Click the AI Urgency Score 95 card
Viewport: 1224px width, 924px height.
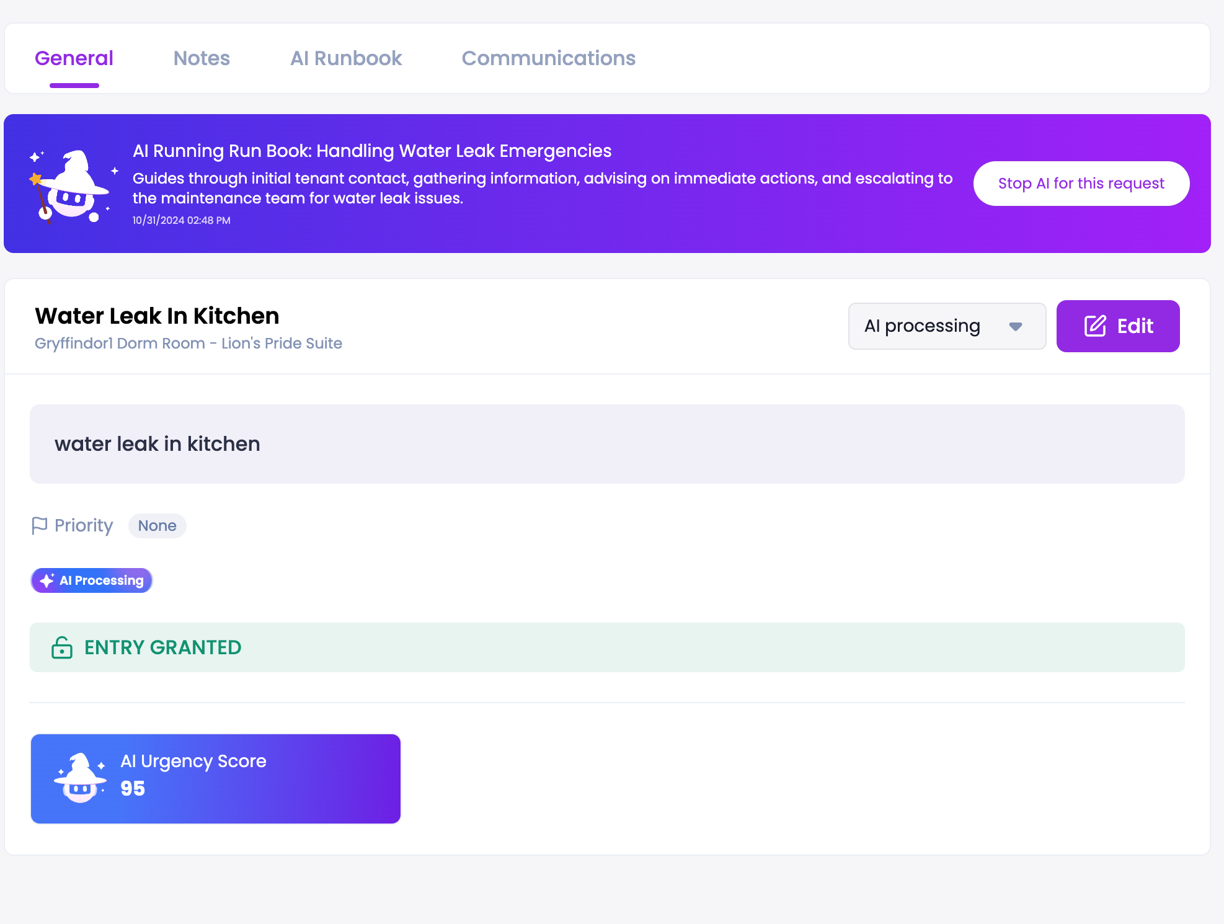tap(215, 779)
